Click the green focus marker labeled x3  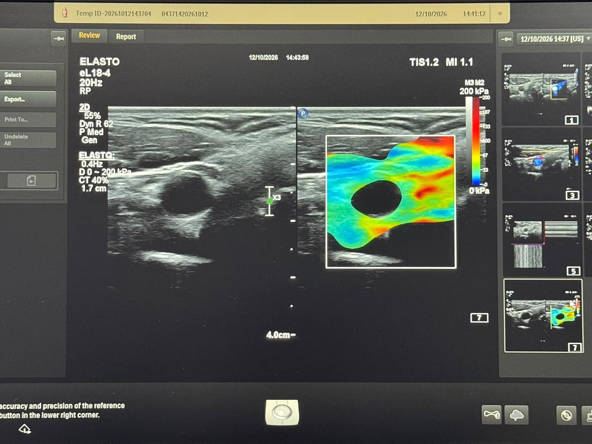[269, 201]
